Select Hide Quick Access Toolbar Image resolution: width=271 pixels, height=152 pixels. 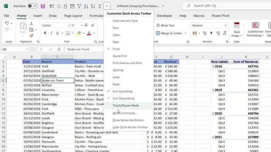click(x=129, y=128)
